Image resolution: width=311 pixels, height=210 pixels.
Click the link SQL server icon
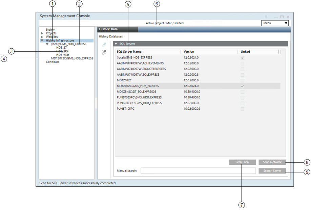[x=104, y=45]
